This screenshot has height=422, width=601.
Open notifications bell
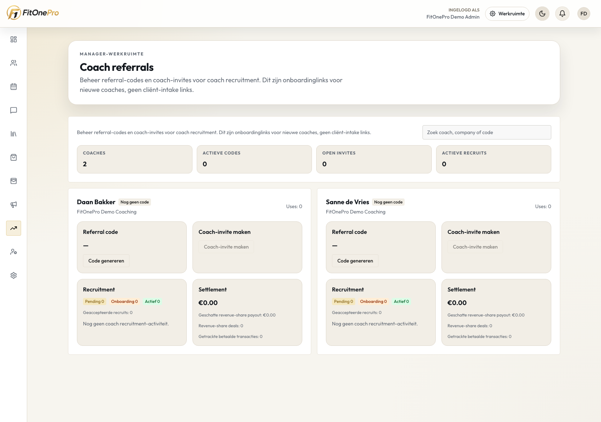pos(562,14)
